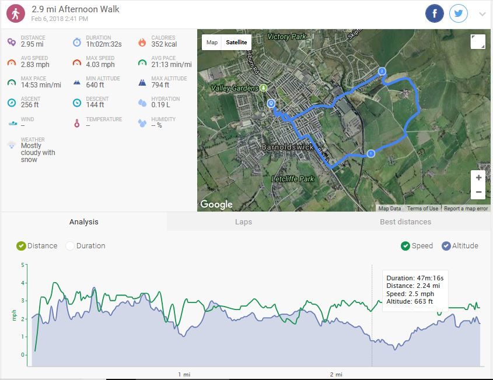Toggle the Speed series checkbox
The width and height of the screenshot is (493, 380).
point(405,246)
